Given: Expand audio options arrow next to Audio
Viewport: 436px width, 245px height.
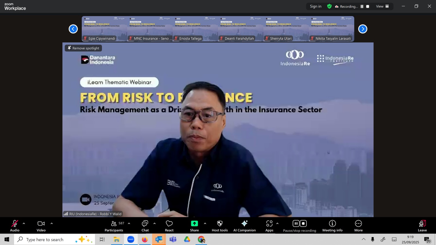Looking at the screenshot, I should [24, 223].
